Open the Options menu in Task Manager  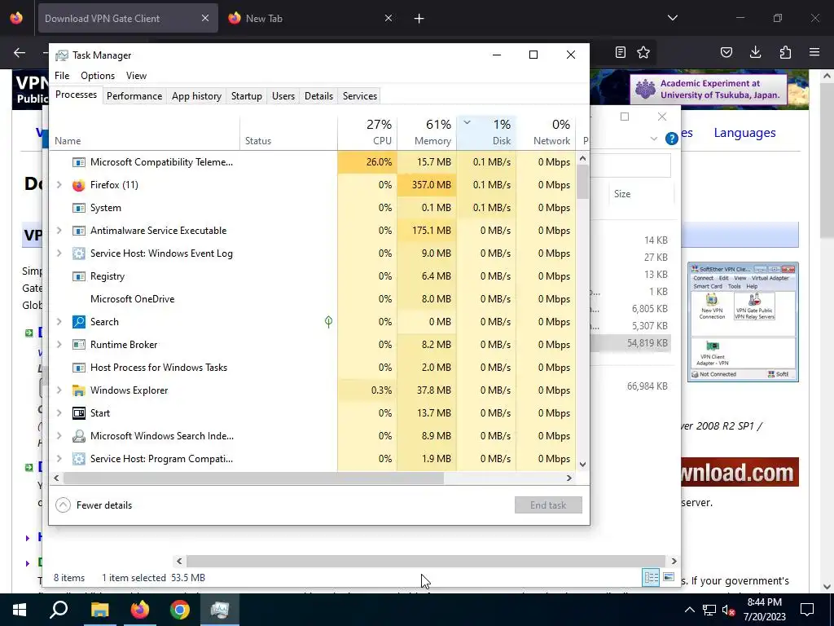pos(98,76)
